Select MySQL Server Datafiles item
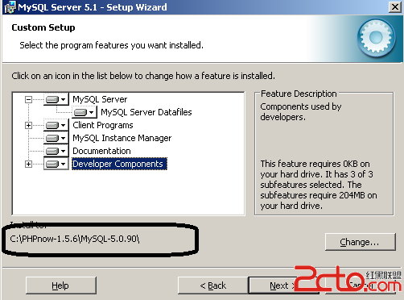Image resolution: width=404 pixels, height=300 pixels. (146, 112)
